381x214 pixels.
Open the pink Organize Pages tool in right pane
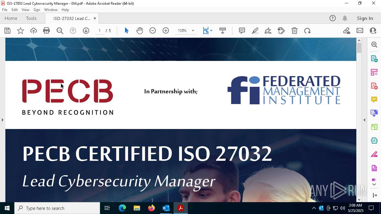[374, 72]
